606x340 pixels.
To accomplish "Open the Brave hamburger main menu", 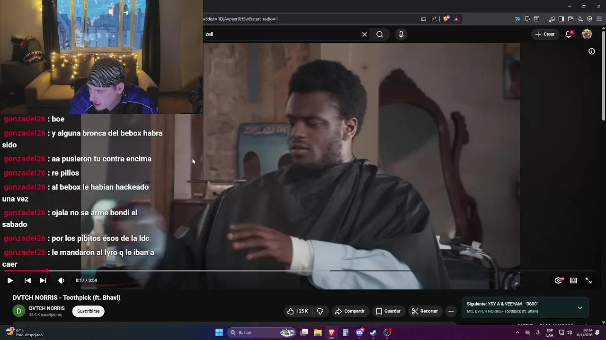I will click(599, 19).
